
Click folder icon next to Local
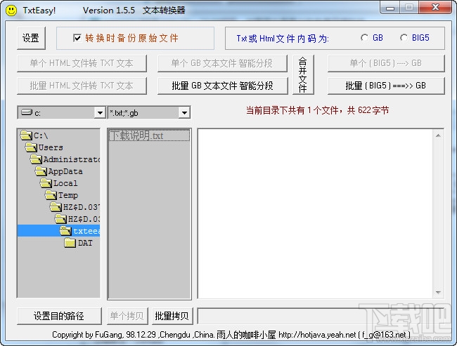click(x=46, y=183)
